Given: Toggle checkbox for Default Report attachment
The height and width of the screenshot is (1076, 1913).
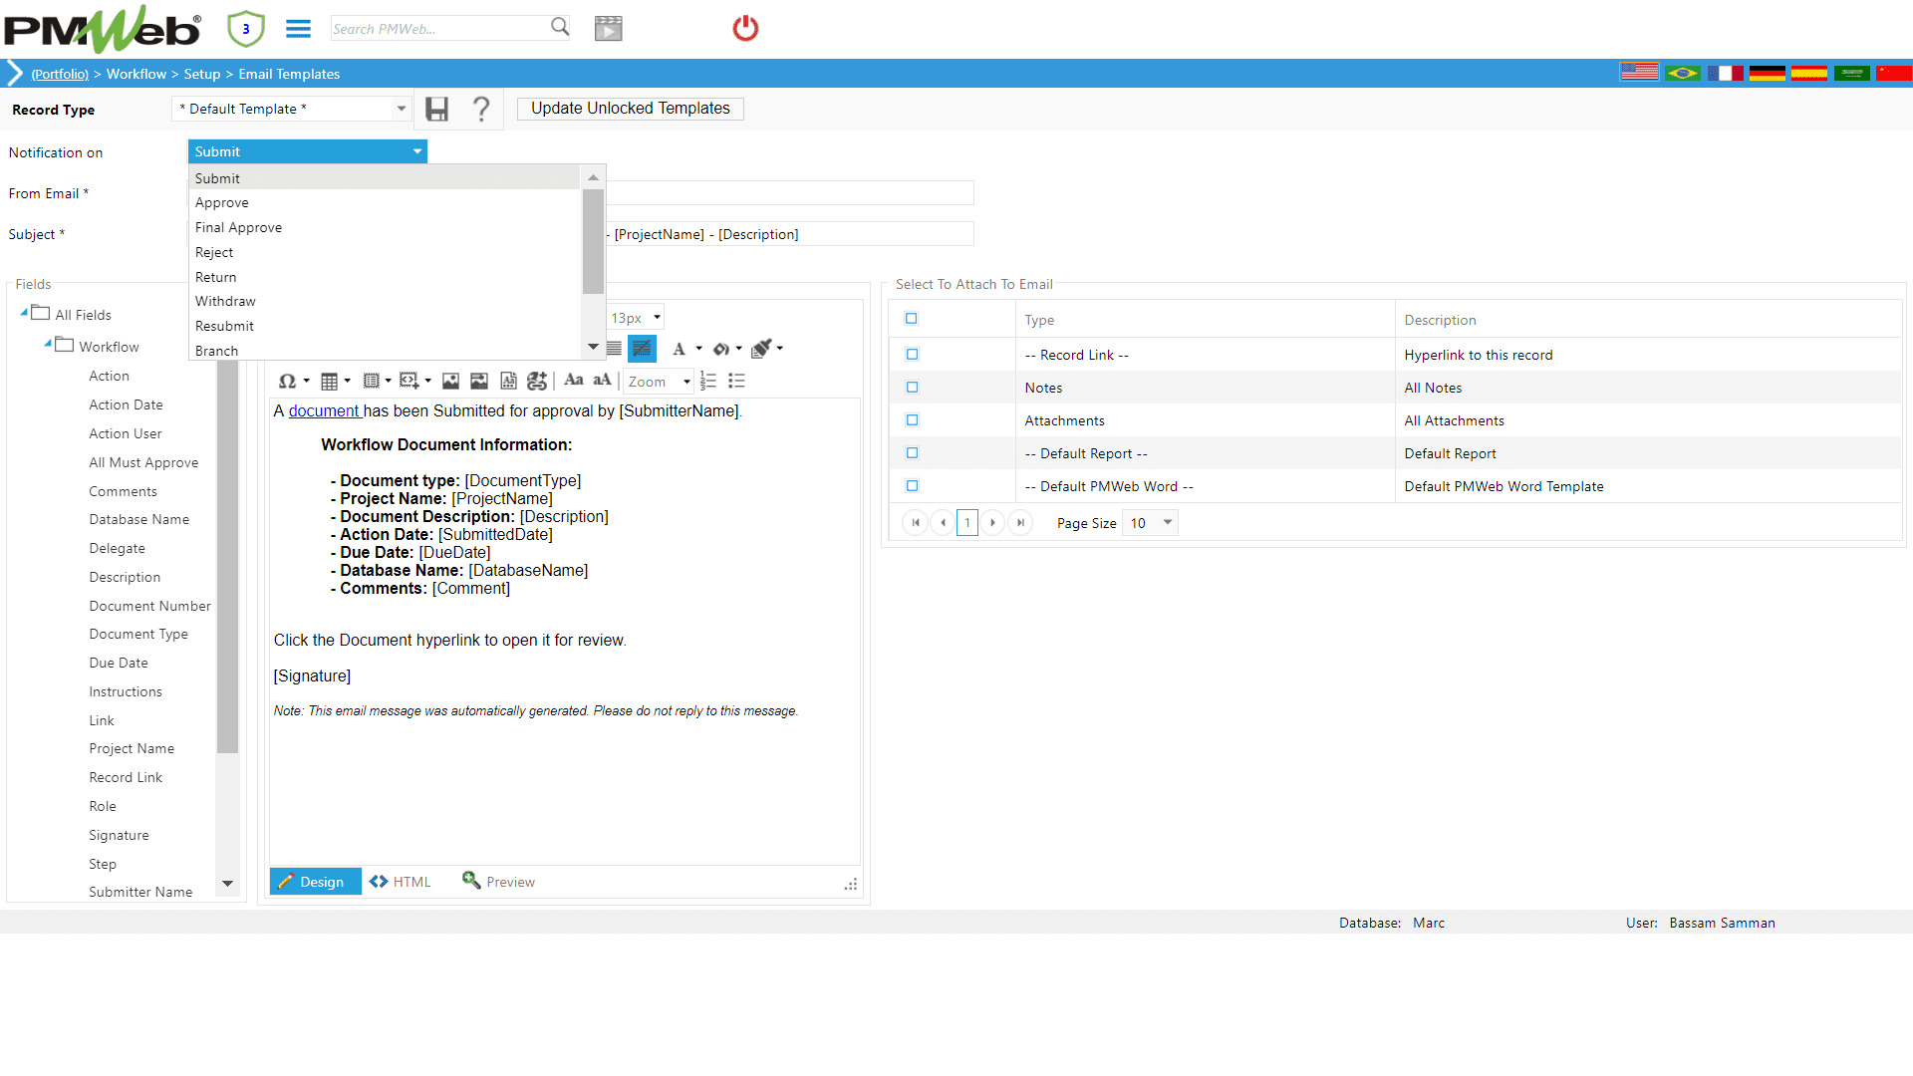Looking at the screenshot, I should click(x=912, y=453).
